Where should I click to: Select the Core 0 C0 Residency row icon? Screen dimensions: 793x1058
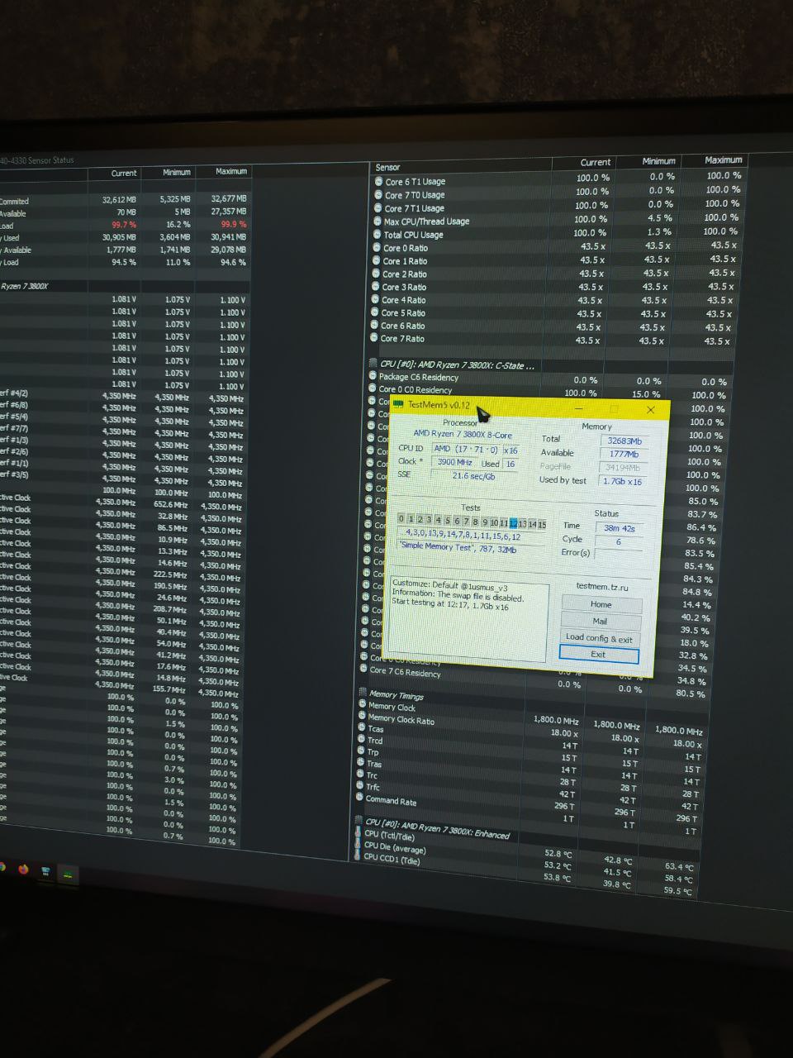[x=373, y=388]
